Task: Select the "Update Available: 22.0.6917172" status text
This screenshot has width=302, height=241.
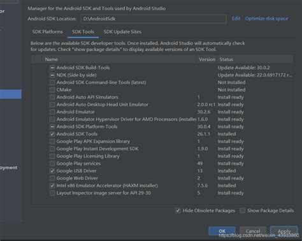Action: click(255, 75)
